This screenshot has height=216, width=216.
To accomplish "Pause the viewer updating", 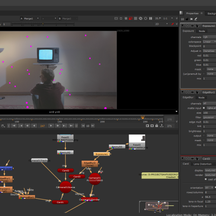I will (151, 19).
